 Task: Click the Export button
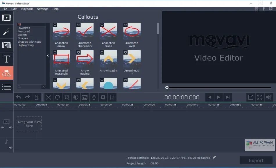click(256, 160)
